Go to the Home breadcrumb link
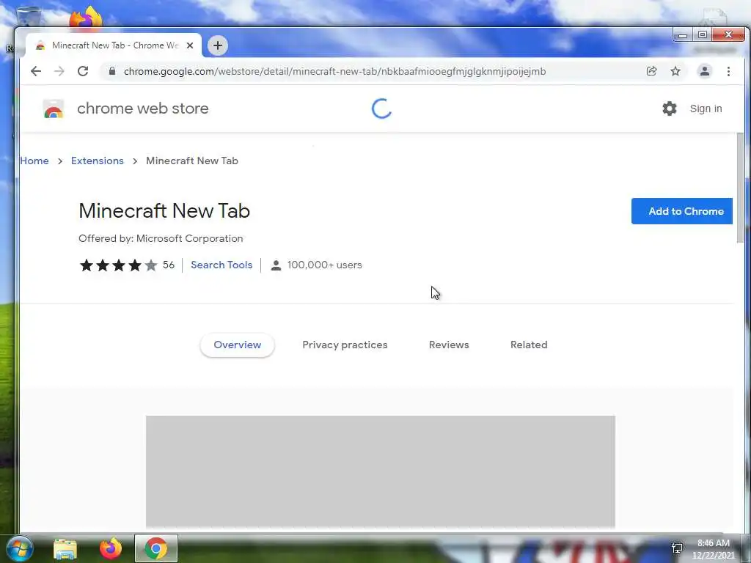 34,161
